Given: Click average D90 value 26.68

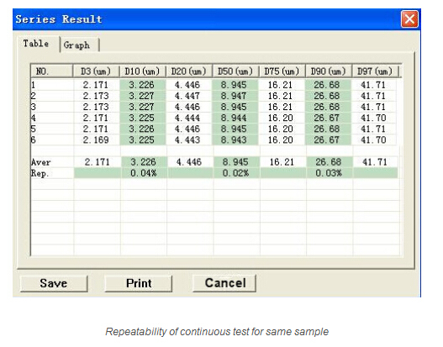Looking at the screenshot, I should pyautogui.click(x=329, y=162).
